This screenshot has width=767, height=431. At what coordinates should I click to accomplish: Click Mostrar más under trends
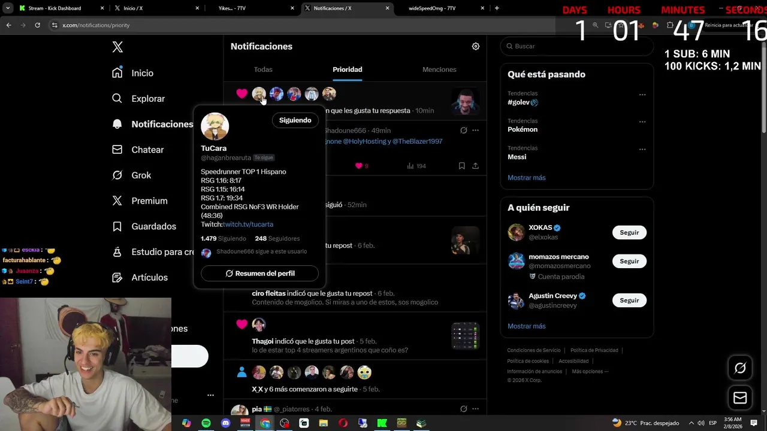[x=527, y=178]
